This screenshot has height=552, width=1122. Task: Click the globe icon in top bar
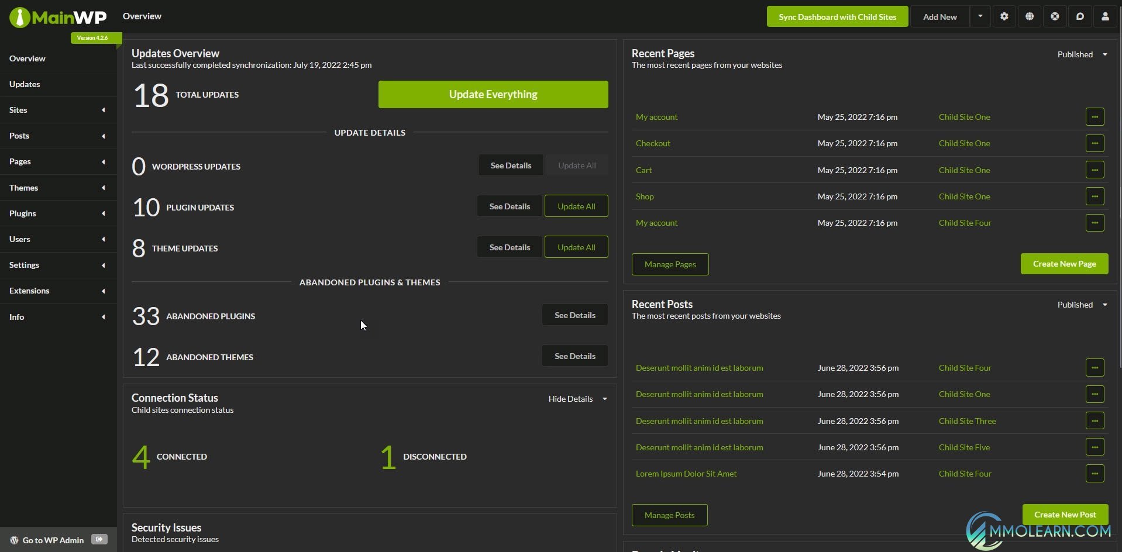click(x=1029, y=16)
